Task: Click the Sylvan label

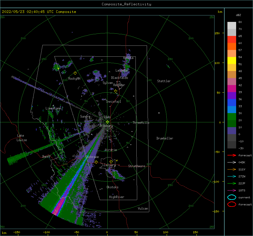Action: (x=108, y=83)
